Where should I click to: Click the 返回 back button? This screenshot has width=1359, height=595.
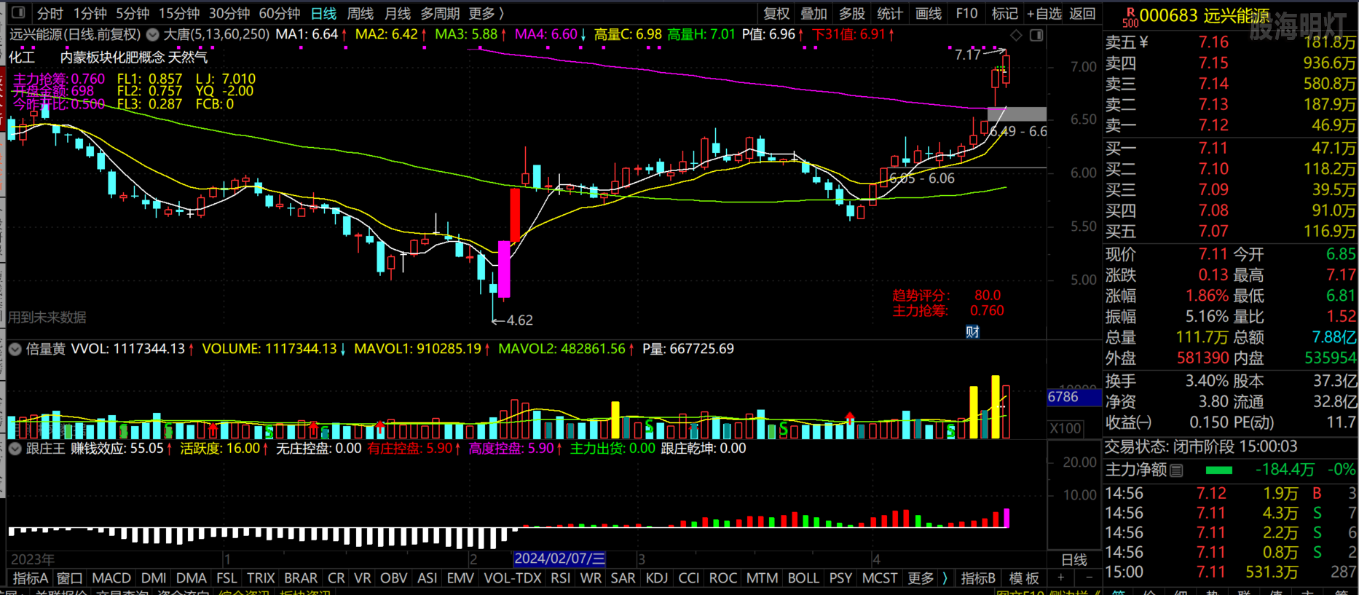1082,13
